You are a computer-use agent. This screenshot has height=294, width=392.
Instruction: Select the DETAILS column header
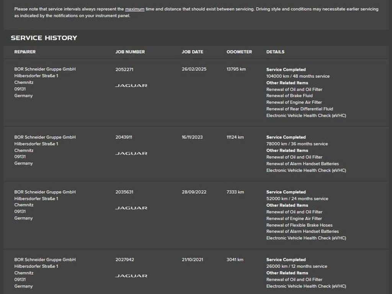coord(275,52)
